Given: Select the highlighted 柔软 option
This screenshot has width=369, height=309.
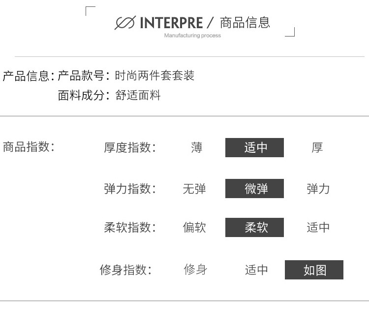Looking at the screenshot, I should pos(254,227).
